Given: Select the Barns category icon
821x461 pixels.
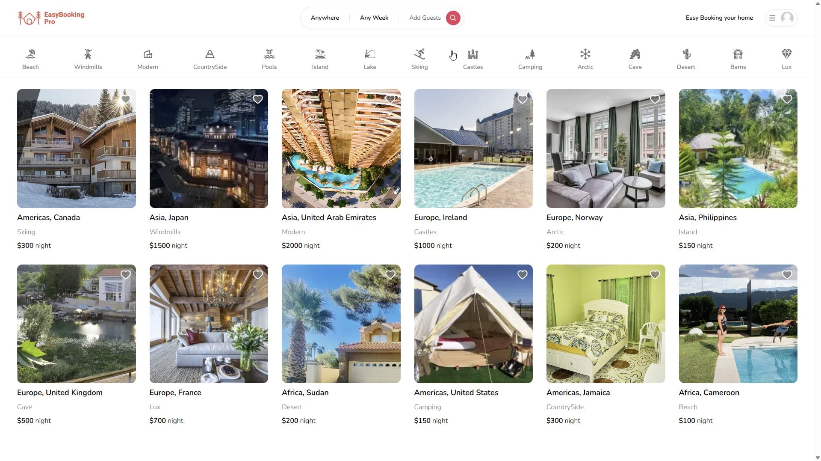Looking at the screenshot, I should [x=738, y=54].
